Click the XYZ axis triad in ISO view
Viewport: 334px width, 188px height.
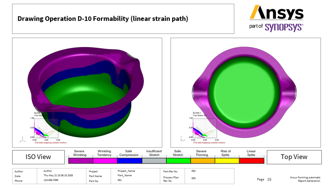pos(22,140)
